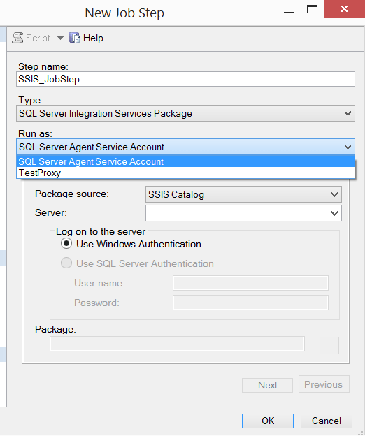Image resolution: width=365 pixels, height=436 pixels.
Task: Choose TestProxy from the list
Action: [185, 173]
